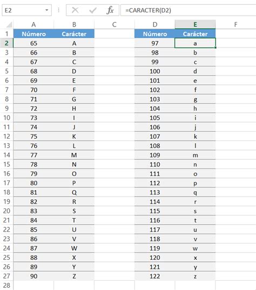
Task: Confirm formula with the checkmark icon
Action: [x=93, y=10]
